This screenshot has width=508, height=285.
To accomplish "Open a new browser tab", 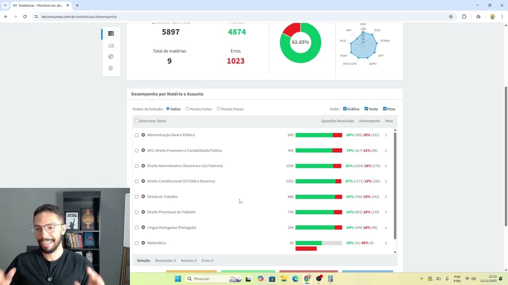I will tap(77, 6).
